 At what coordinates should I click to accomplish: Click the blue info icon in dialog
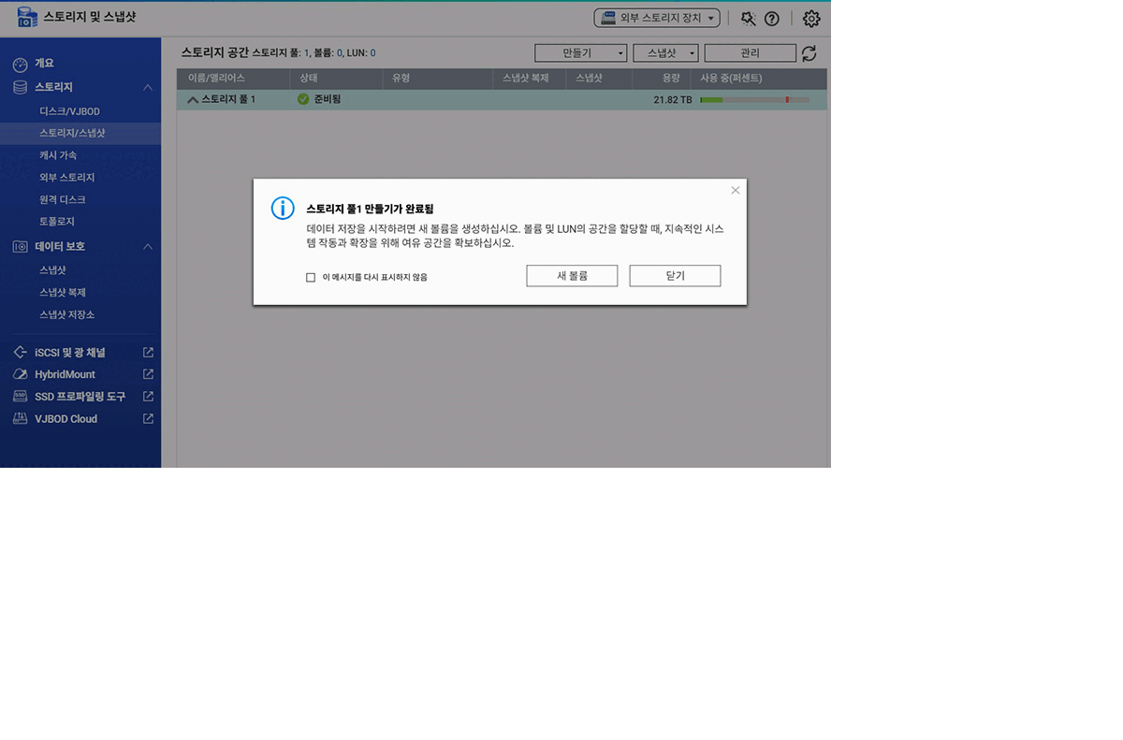coord(283,209)
